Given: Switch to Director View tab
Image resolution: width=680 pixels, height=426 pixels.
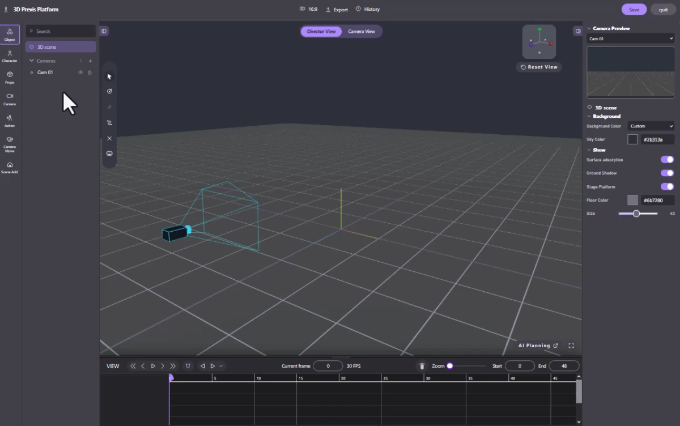Looking at the screenshot, I should 321,31.
